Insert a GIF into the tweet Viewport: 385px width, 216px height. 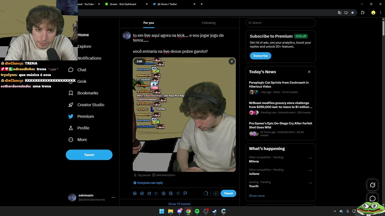[142, 193]
